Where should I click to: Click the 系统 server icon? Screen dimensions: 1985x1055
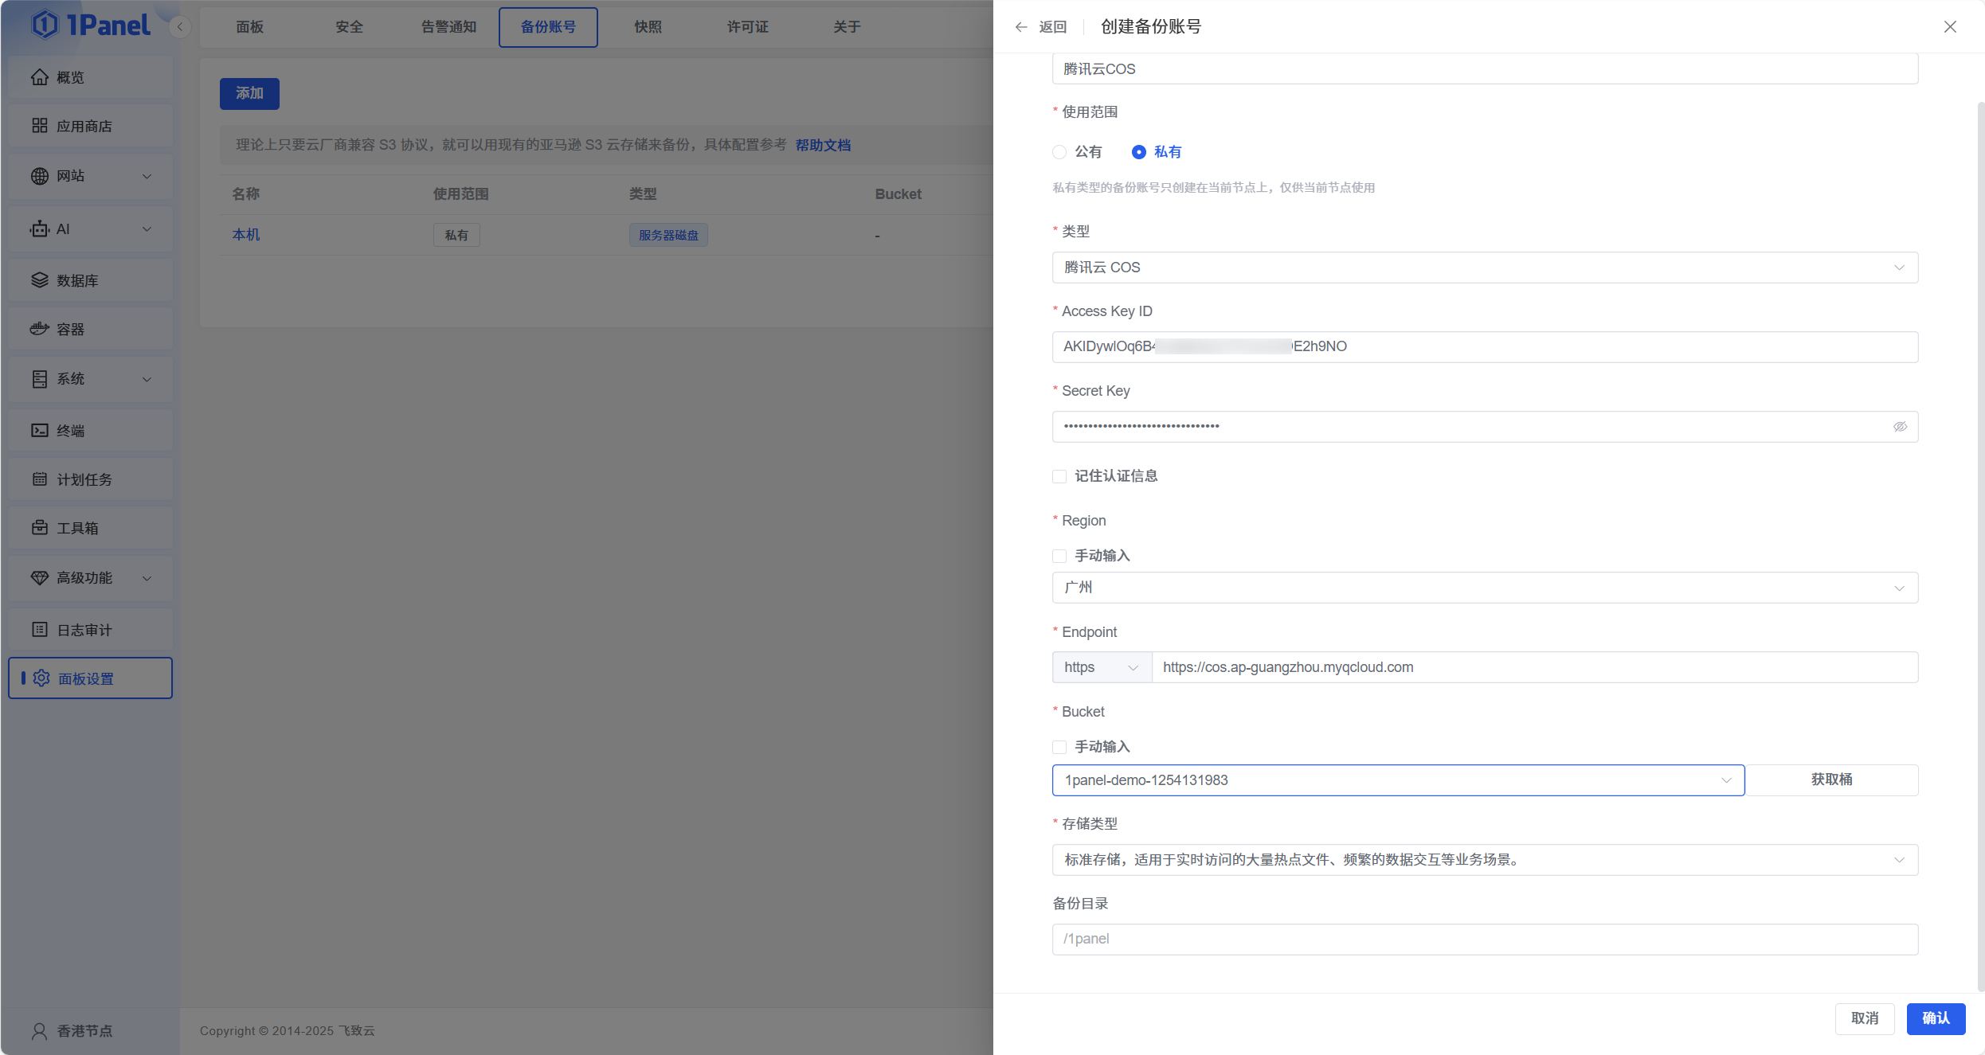[40, 379]
